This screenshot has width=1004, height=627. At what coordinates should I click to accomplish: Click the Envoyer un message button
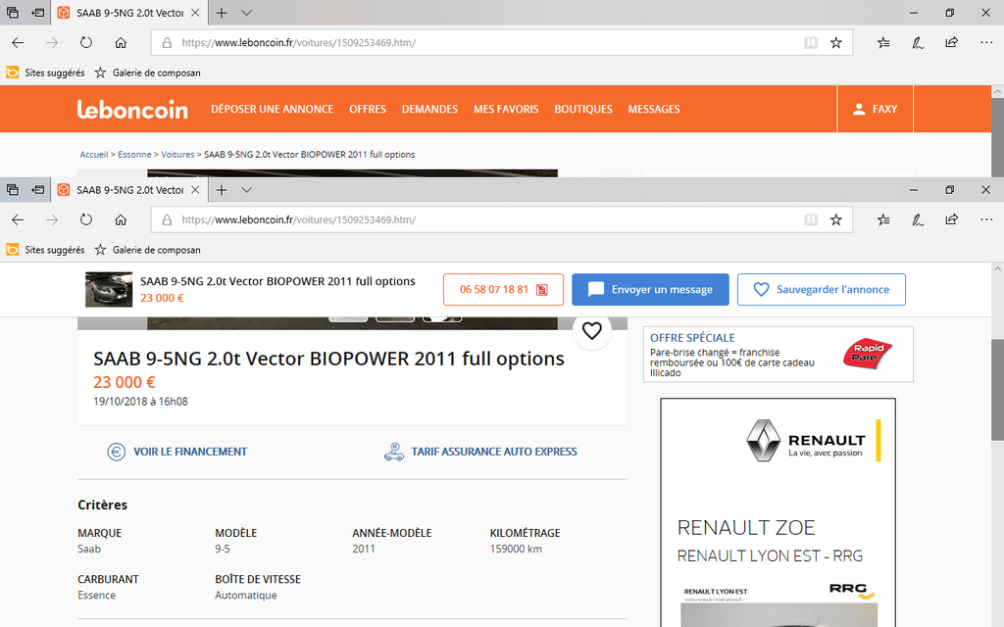(x=651, y=290)
